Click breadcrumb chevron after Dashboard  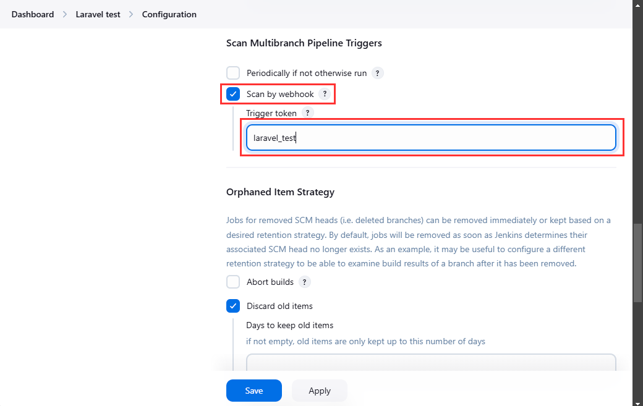[65, 14]
